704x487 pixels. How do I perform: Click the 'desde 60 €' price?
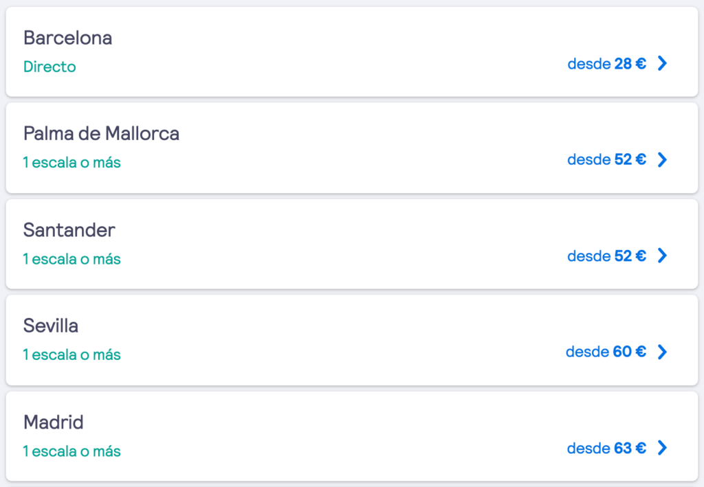click(x=606, y=352)
